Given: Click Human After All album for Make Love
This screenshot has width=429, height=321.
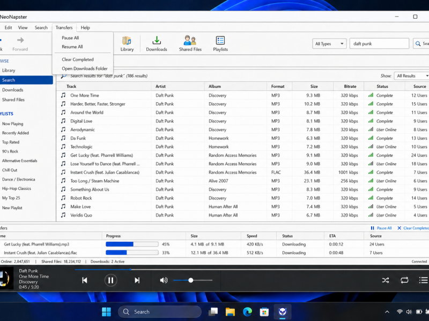Looking at the screenshot, I should pos(223,207).
